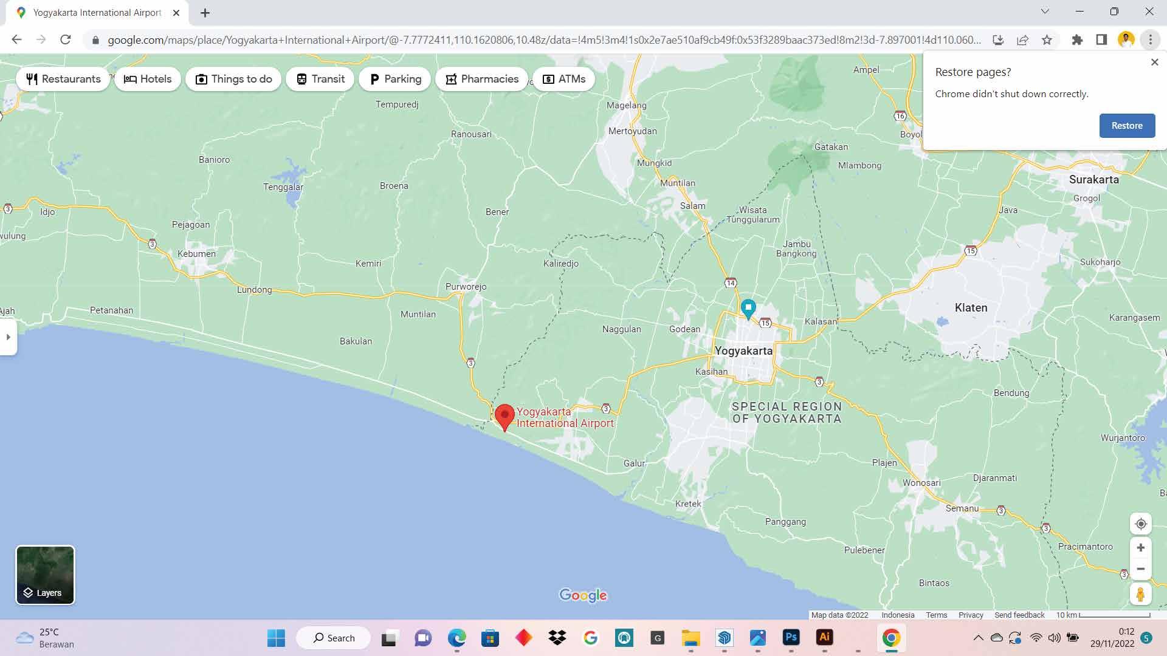Open the tab search dropdown arrow
Image resolution: width=1167 pixels, height=656 pixels.
point(1045,12)
